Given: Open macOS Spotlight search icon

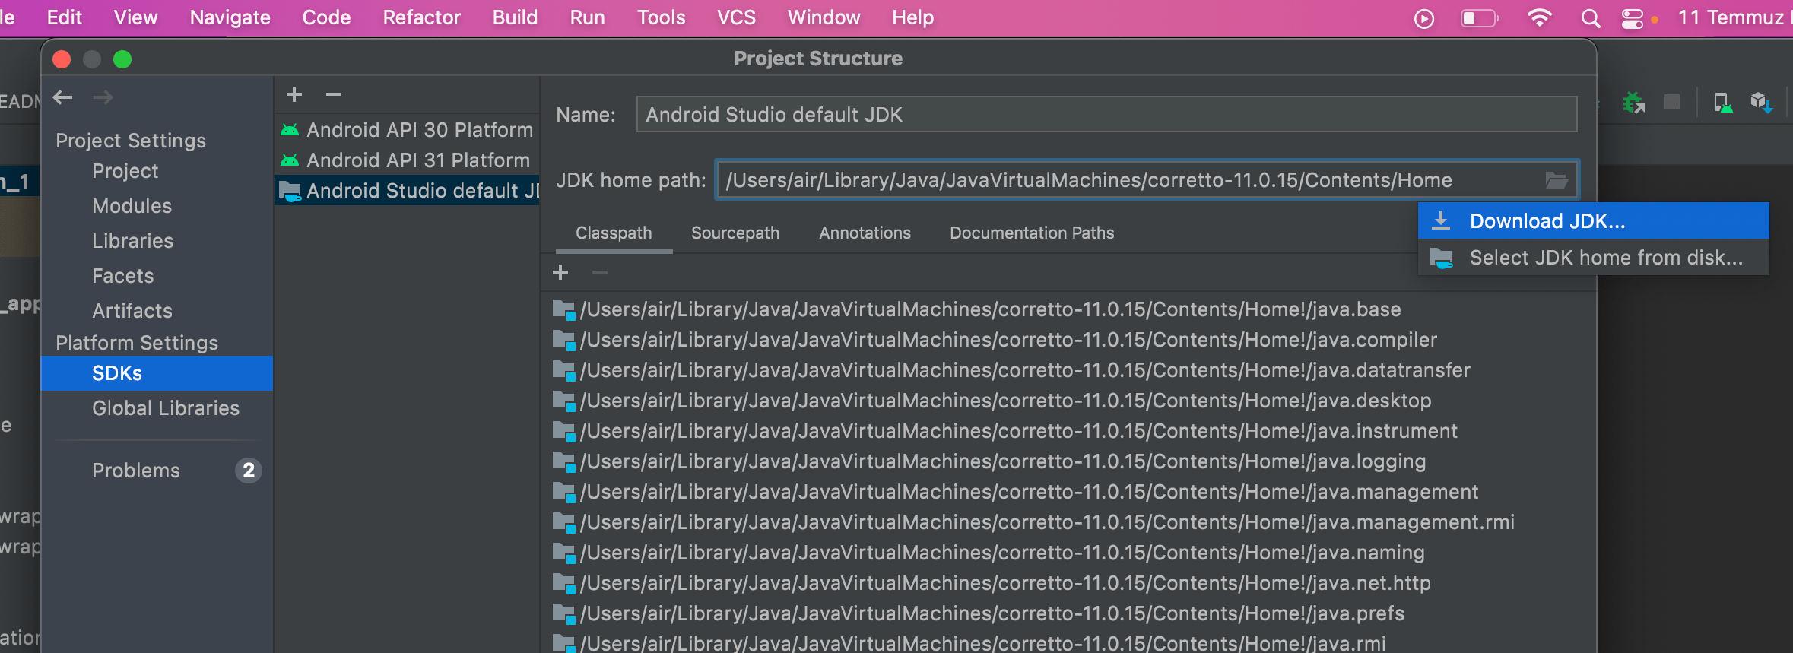Looking at the screenshot, I should (1590, 17).
